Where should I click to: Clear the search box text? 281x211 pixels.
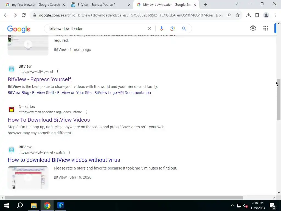coord(149,29)
